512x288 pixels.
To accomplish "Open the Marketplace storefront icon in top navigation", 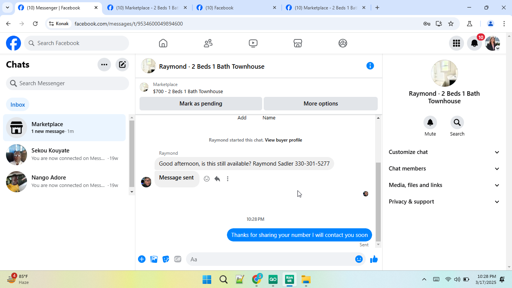I will (298, 43).
